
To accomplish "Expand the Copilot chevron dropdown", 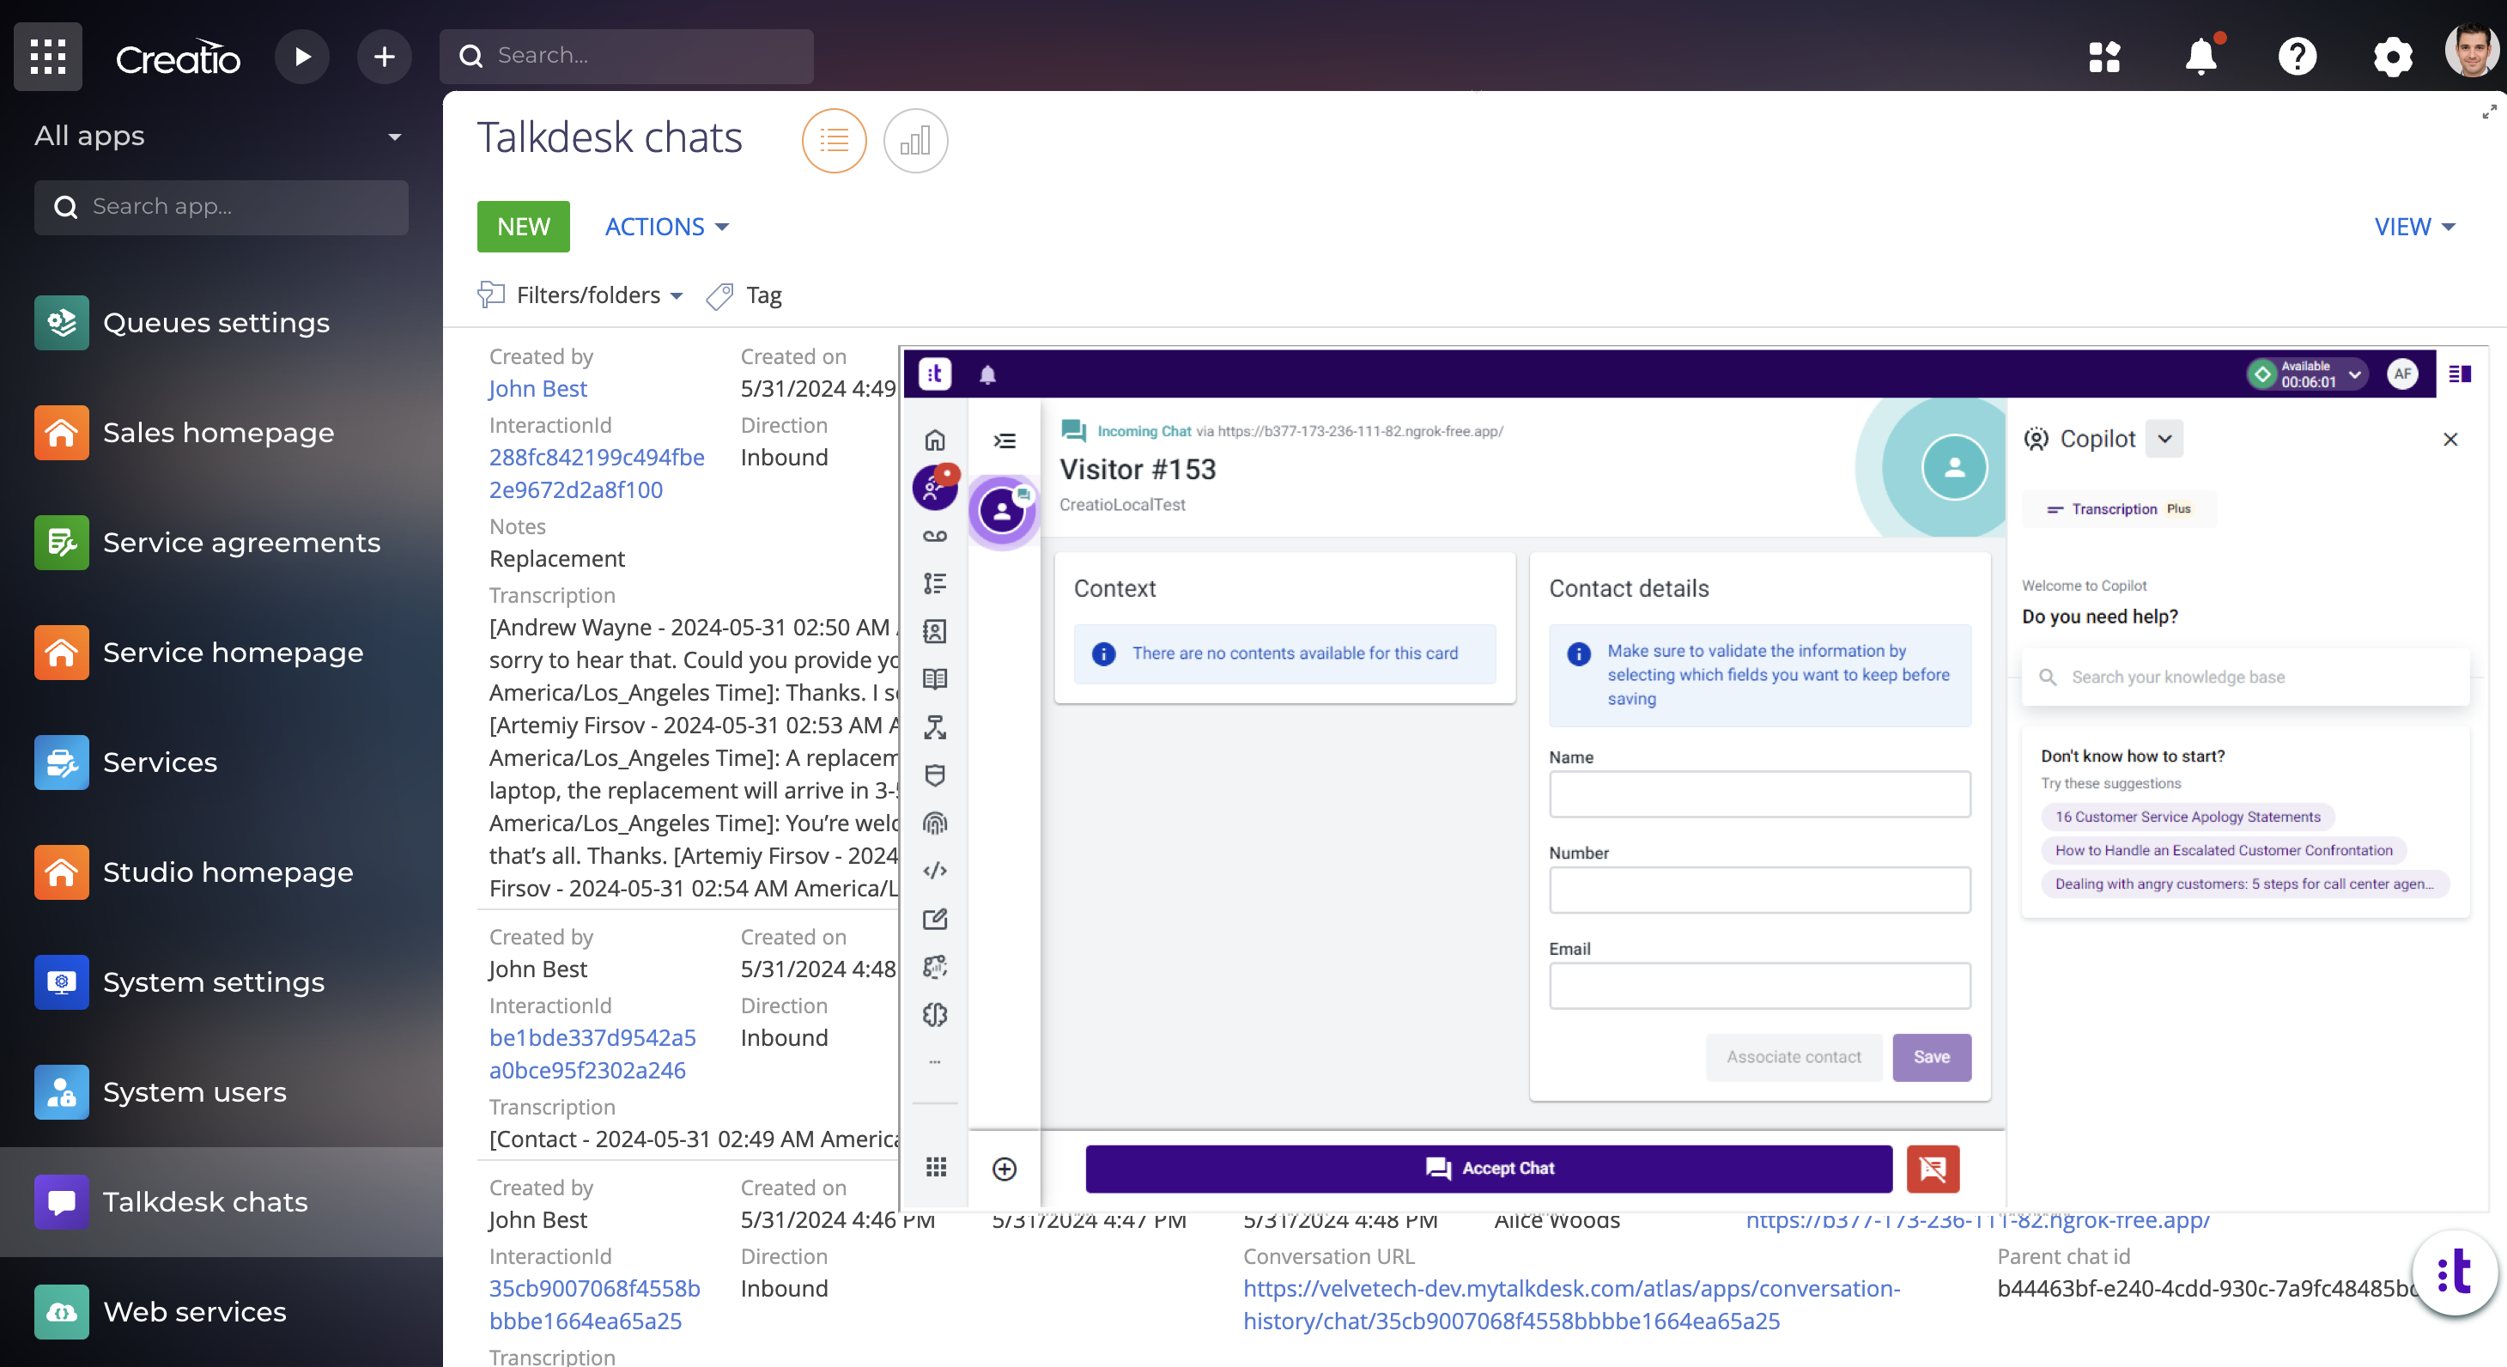I will coord(2164,439).
